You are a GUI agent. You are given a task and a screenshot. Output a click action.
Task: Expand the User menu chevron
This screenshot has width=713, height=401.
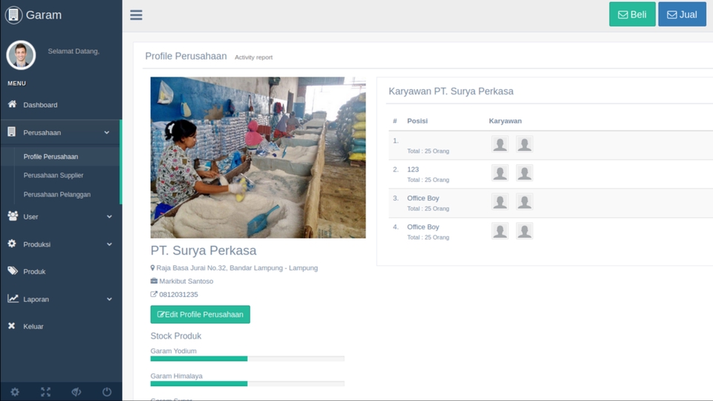point(109,216)
